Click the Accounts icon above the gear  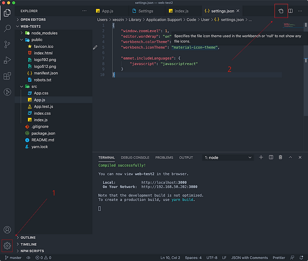[7, 230]
